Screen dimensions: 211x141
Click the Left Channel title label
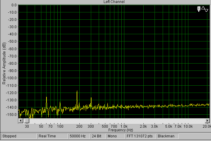click(114, 2)
